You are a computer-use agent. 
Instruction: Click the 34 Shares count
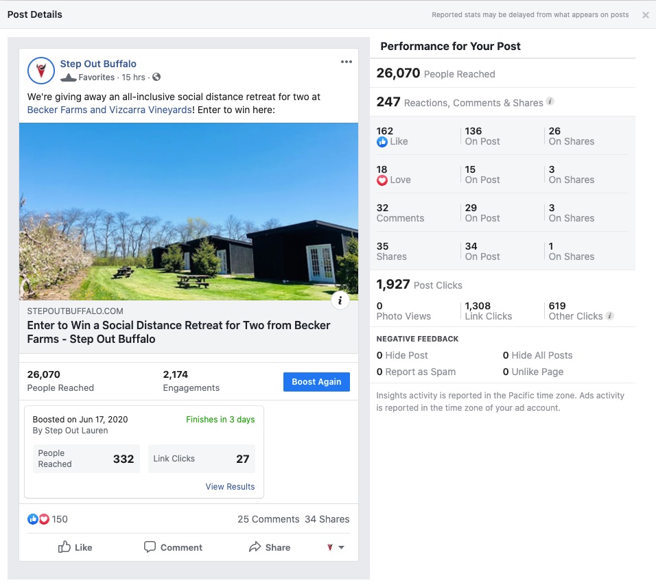(327, 519)
